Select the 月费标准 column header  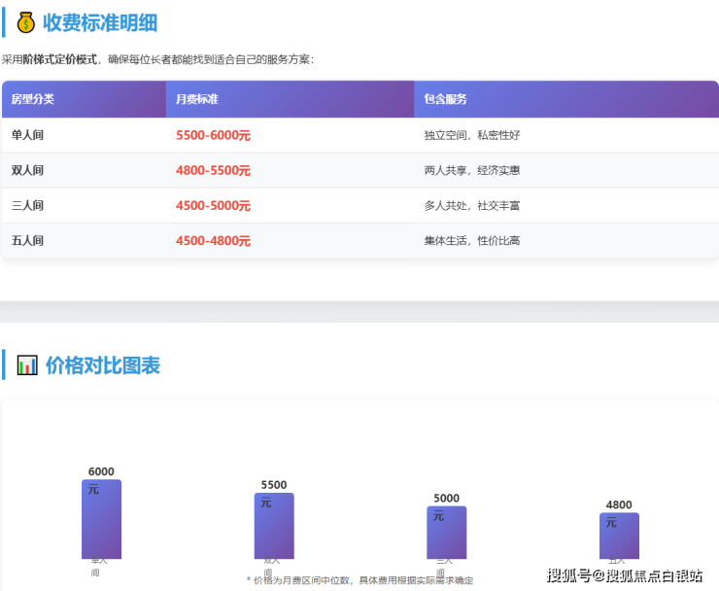[x=197, y=99]
